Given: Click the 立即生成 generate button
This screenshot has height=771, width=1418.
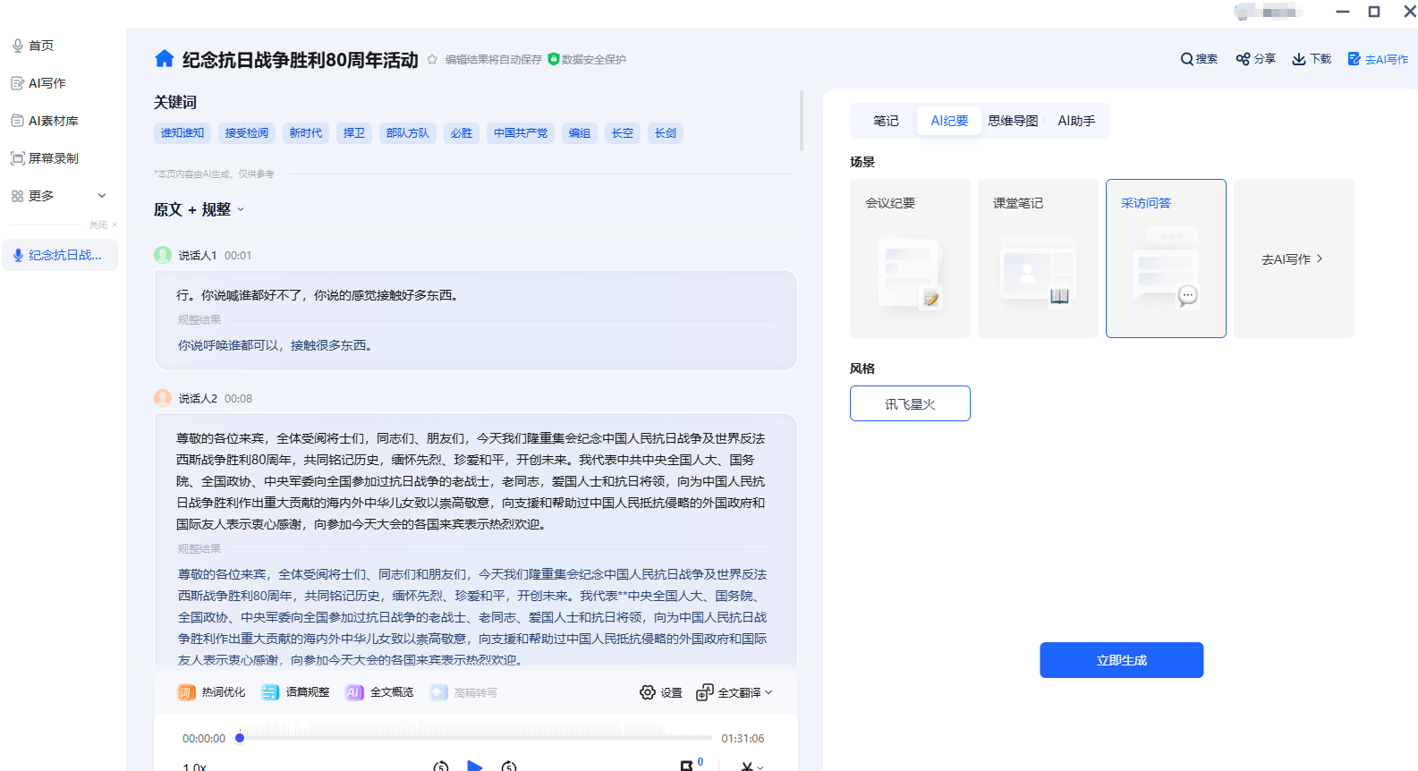Looking at the screenshot, I should tap(1122, 660).
